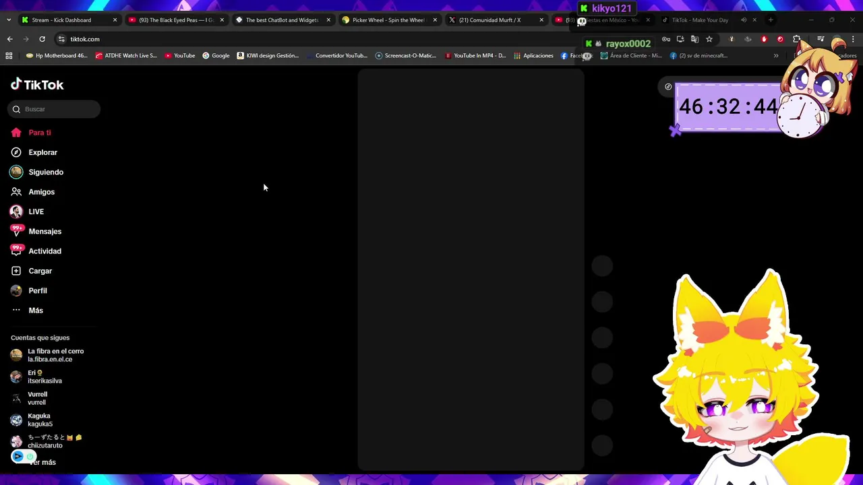Close the Comunidad Murft / X tab

click(x=541, y=20)
